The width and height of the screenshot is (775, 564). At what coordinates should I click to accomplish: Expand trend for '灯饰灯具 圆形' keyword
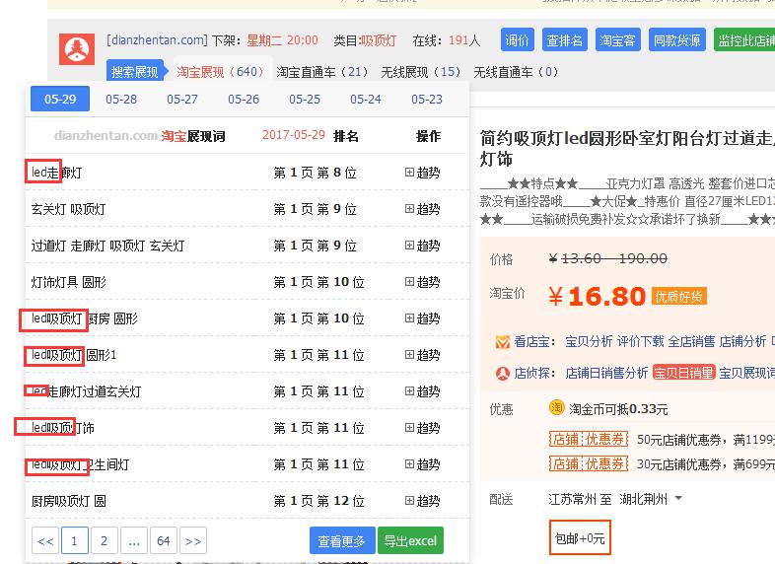point(422,282)
